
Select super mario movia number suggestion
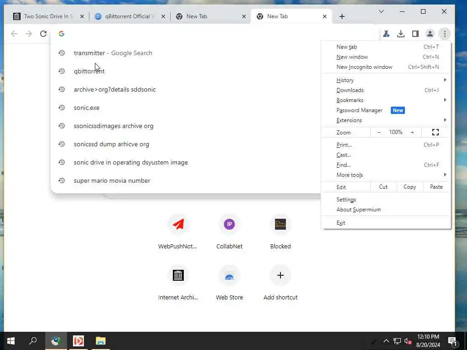click(x=186, y=180)
